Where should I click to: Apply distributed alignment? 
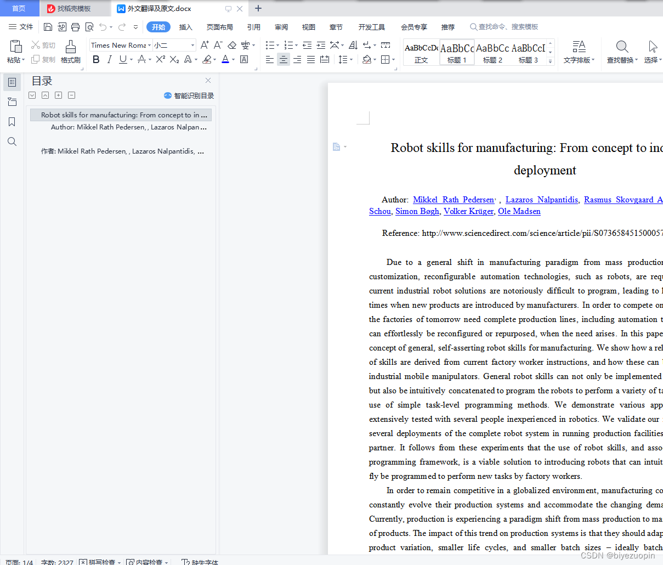pyautogui.click(x=325, y=59)
